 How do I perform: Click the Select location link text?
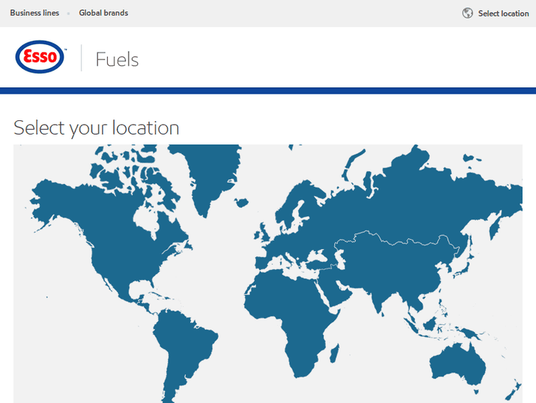[x=503, y=14]
